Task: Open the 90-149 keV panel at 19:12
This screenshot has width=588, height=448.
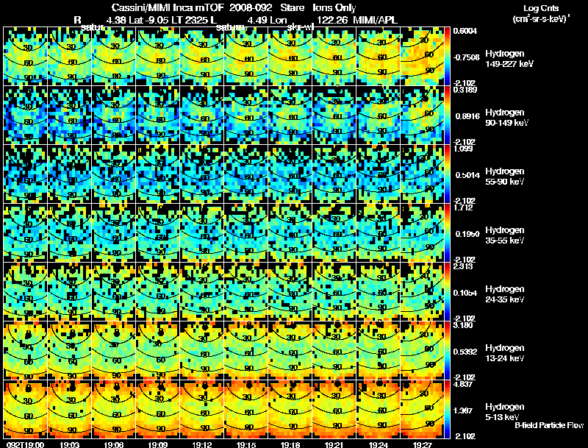Action: (x=201, y=115)
